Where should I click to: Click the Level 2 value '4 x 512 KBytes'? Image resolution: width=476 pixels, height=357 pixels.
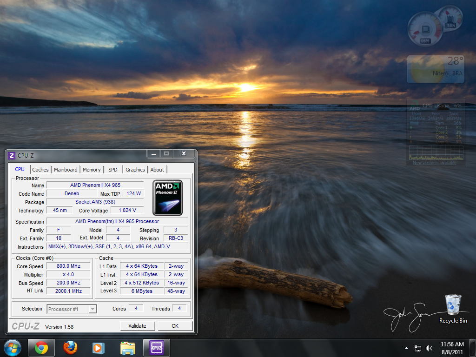[142, 283]
